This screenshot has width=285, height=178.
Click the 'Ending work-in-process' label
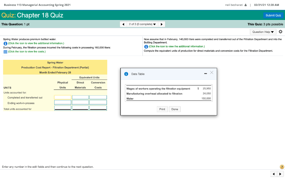pyautogui.click(x=21, y=103)
